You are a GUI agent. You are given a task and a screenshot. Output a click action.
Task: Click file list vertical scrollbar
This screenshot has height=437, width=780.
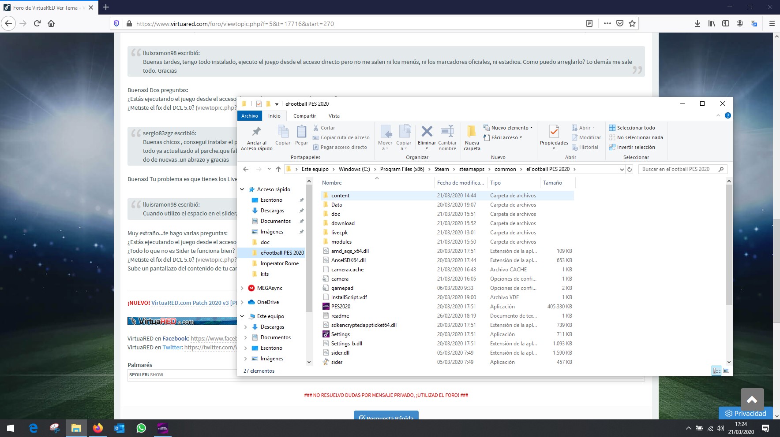click(x=729, y=244)
